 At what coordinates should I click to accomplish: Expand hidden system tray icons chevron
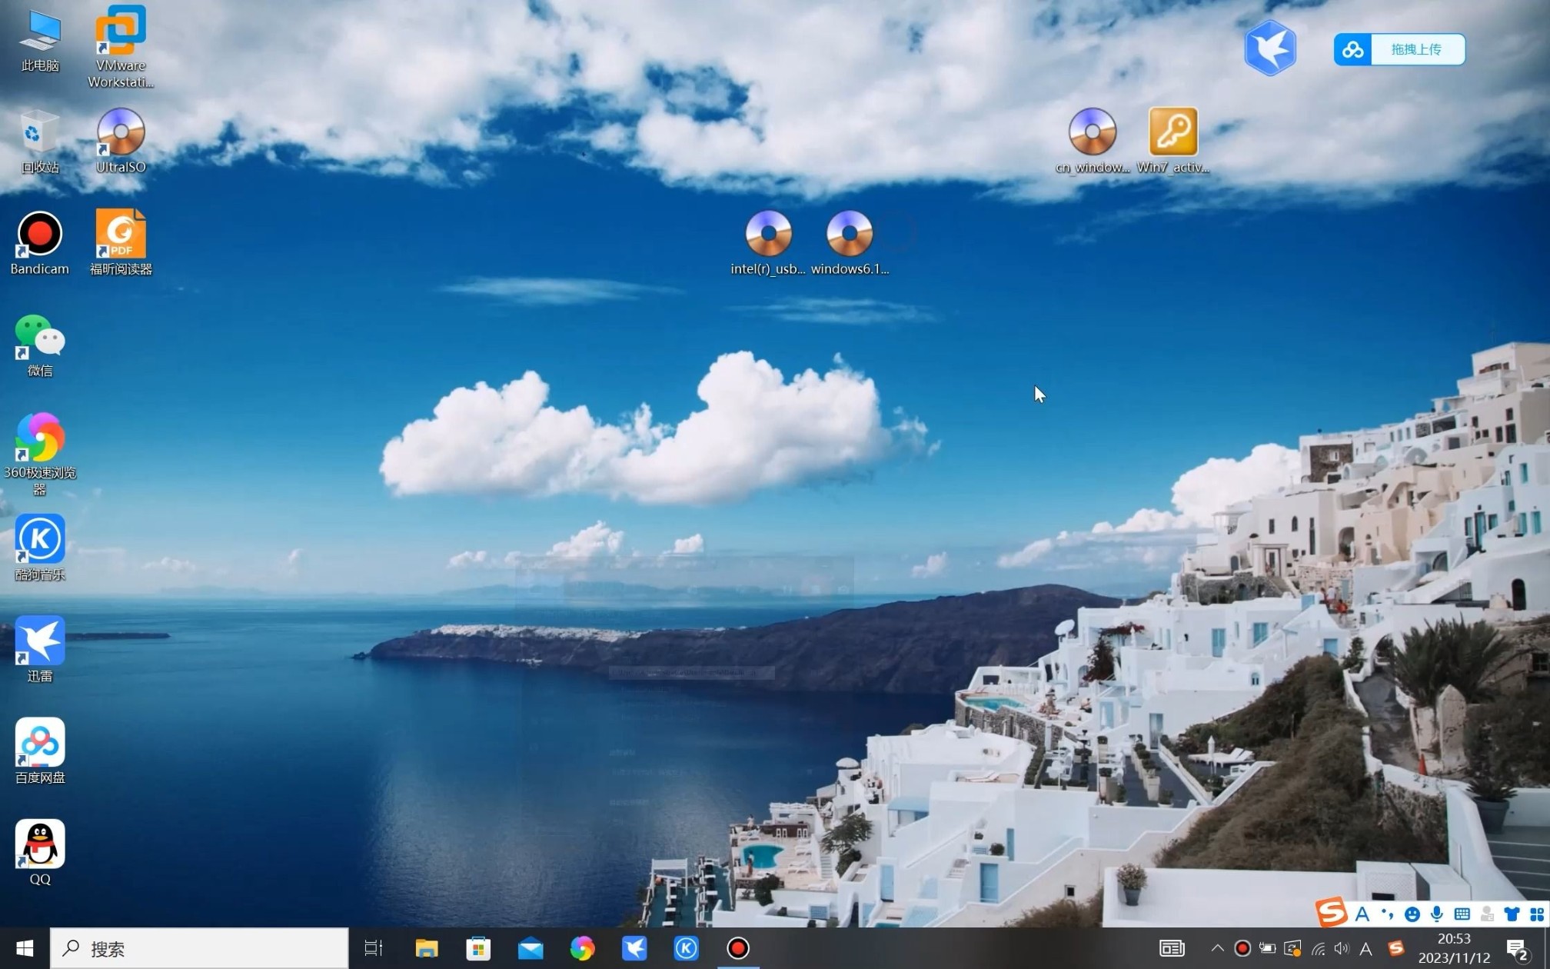tap(1217, 948)
